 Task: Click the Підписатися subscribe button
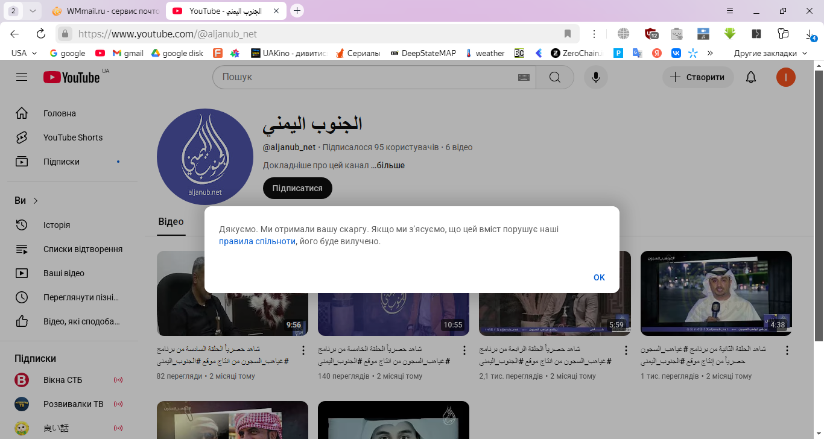pos(297,188)
